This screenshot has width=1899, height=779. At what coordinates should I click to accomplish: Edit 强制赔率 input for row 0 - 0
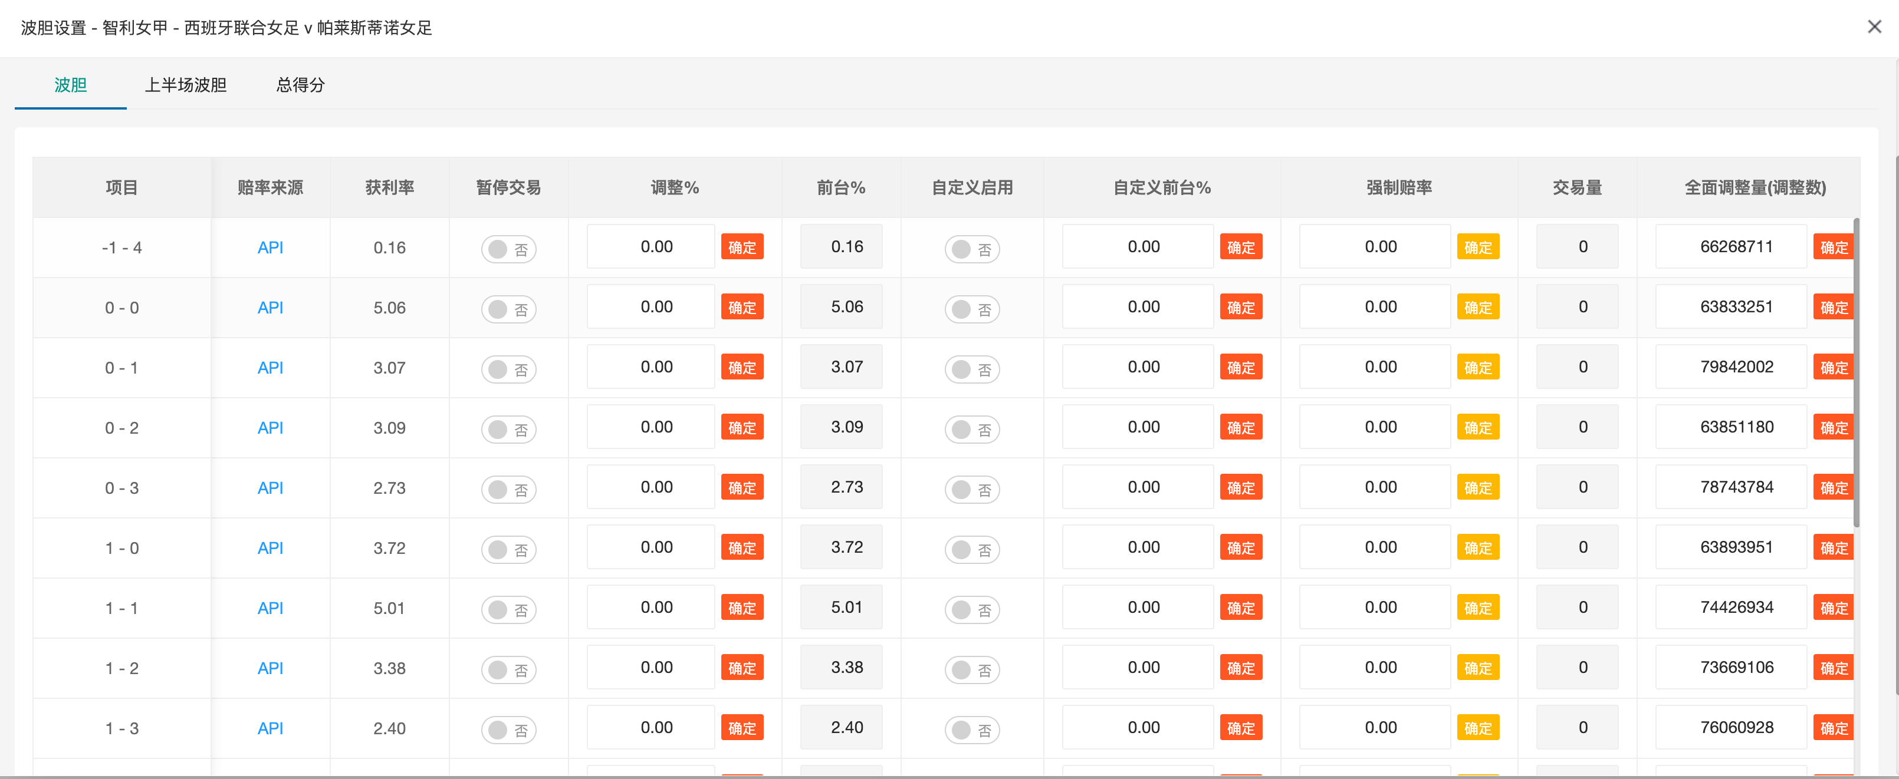1375,307
